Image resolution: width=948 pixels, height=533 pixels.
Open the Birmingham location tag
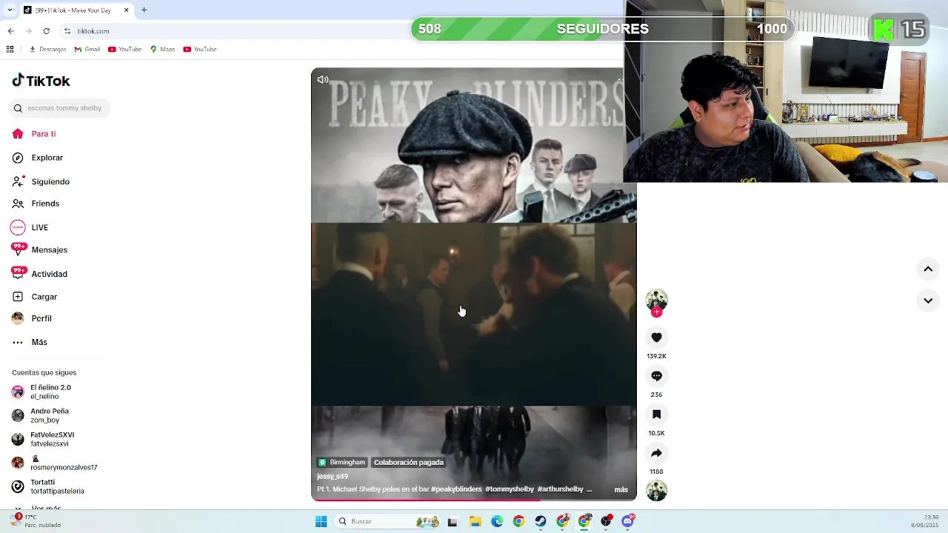(342, 462)
